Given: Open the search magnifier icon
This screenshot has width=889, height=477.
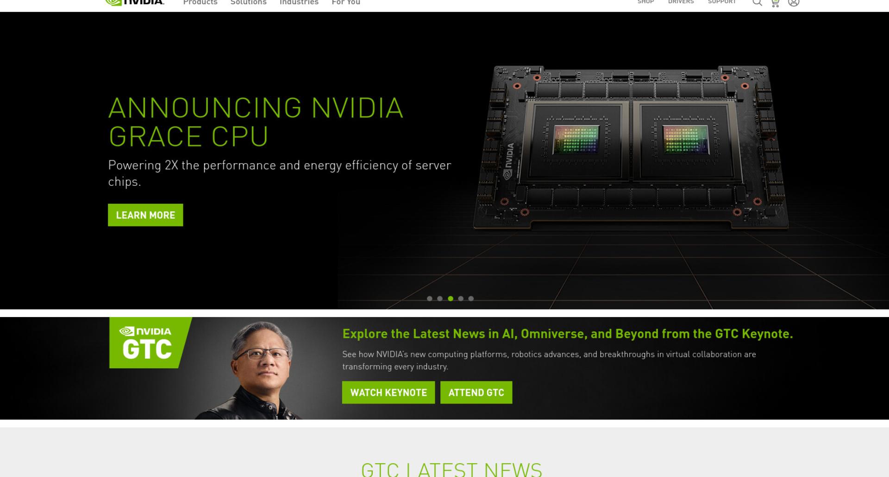Looking at the screenshot, I should point(758,2).
